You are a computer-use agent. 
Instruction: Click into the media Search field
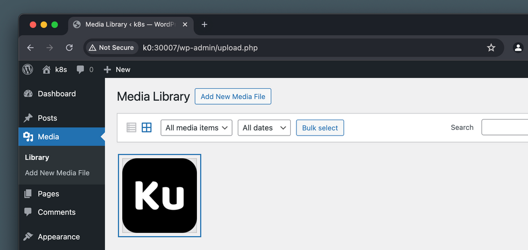click(x=505, y=127)
